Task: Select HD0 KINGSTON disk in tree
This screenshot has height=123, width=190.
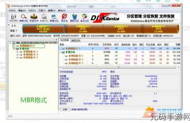Action: 37,43
